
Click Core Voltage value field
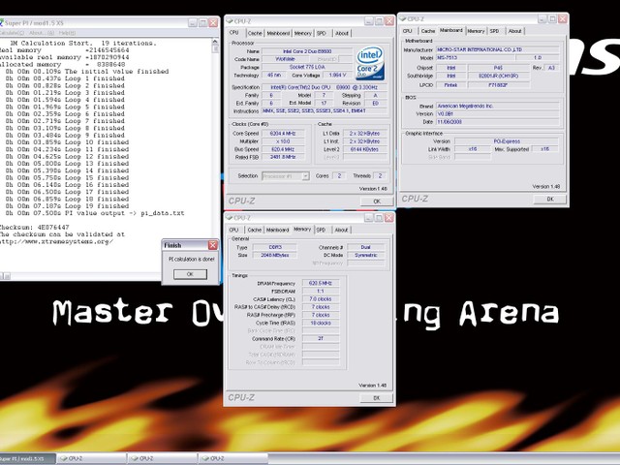(338, 75)
